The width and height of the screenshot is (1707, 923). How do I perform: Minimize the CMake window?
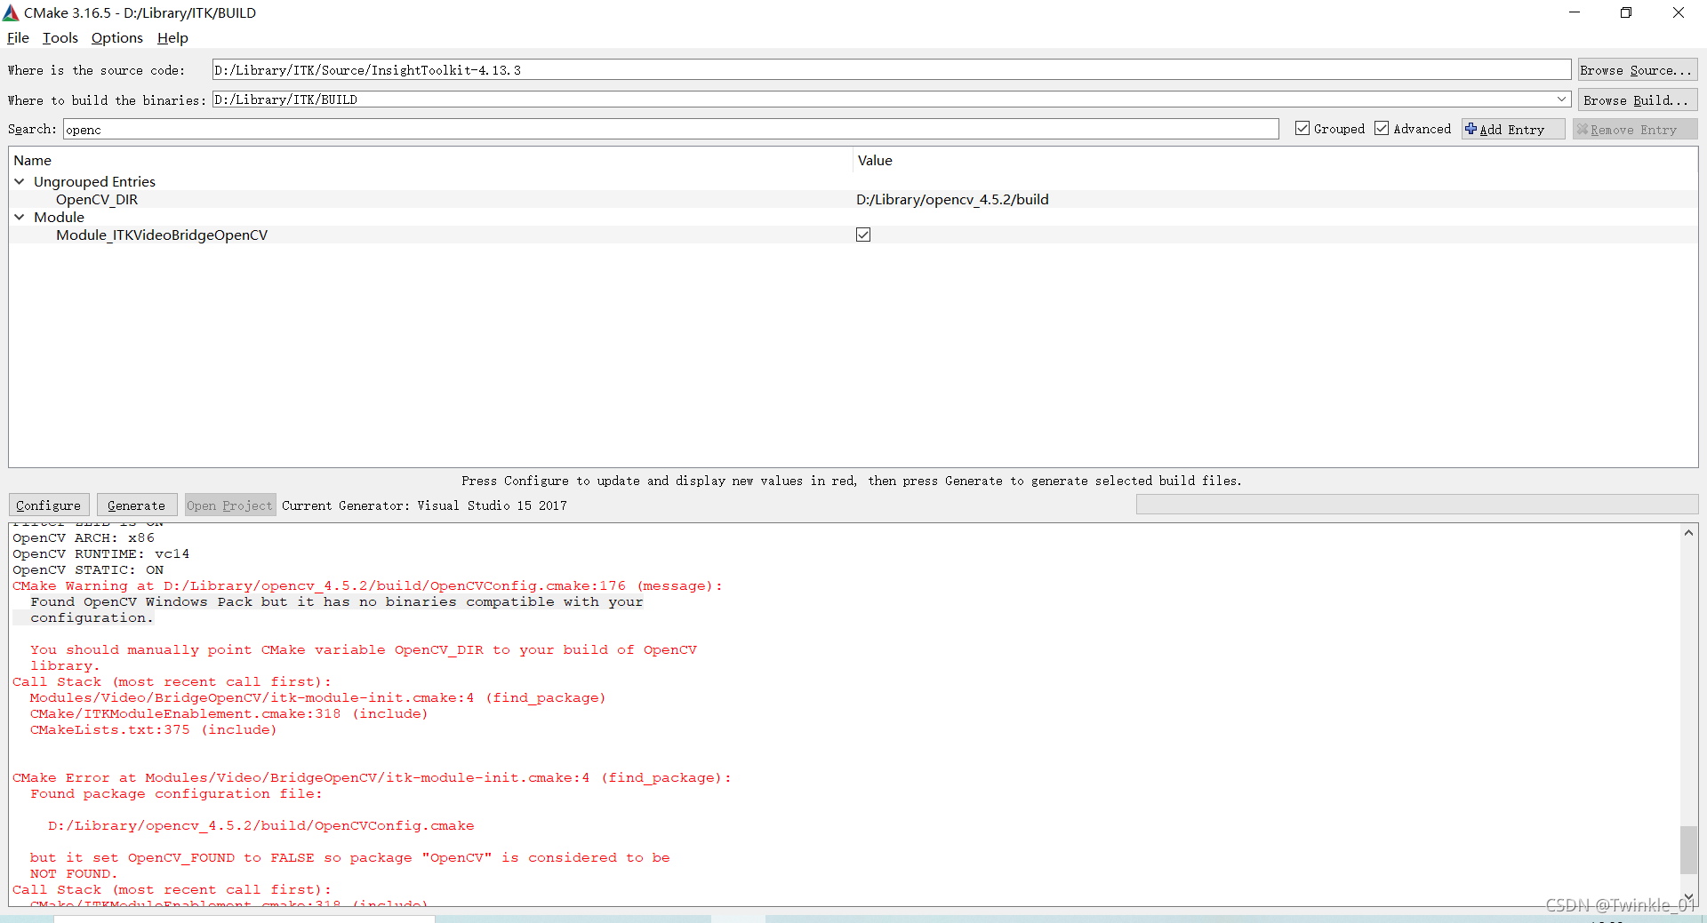pos(1575,12)
